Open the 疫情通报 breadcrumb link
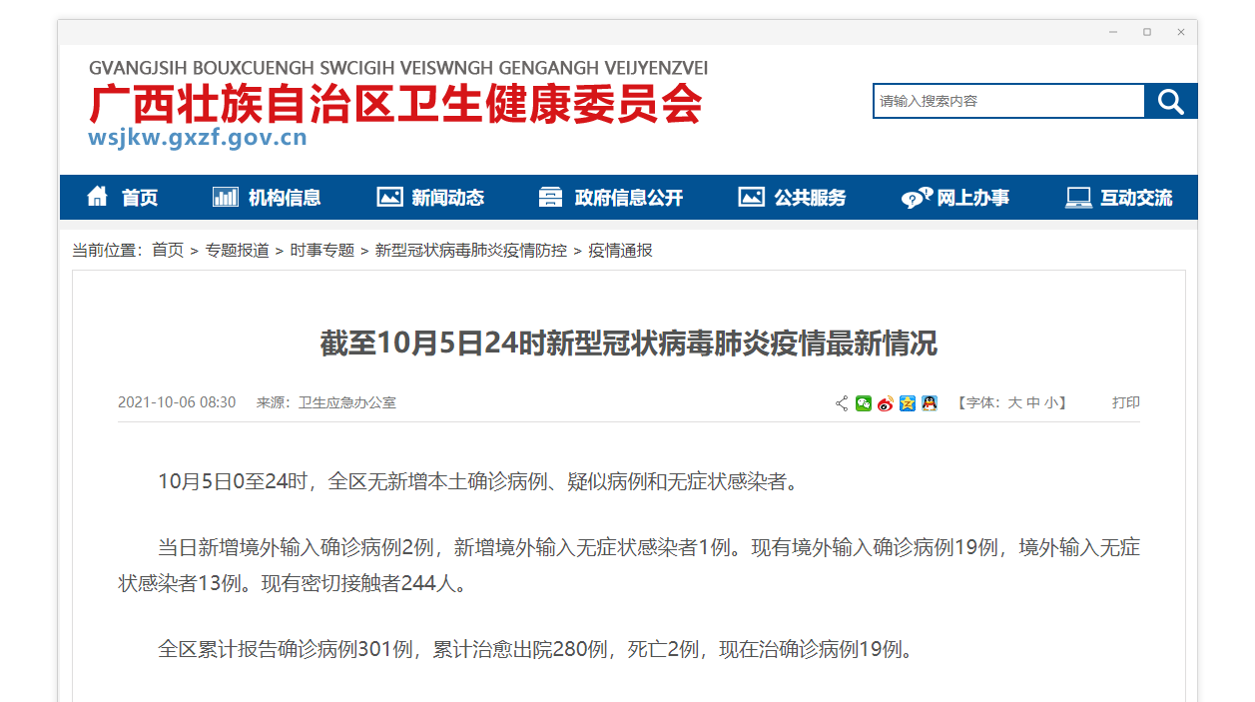The height and width of the screenshot is (702, 1255). pyautogui.click(x=620, y=251)
